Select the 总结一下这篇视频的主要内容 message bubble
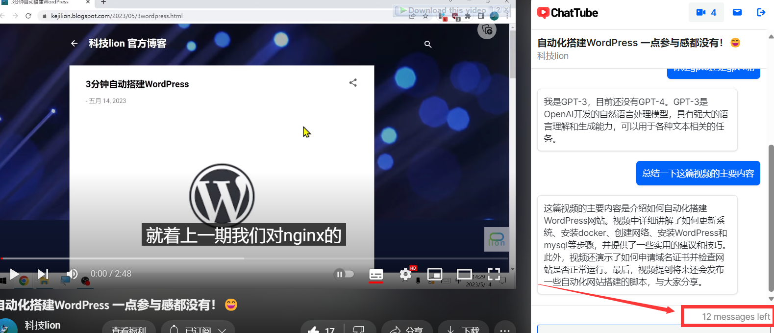This screenshot has width=774, height=333. coord(698,173)
